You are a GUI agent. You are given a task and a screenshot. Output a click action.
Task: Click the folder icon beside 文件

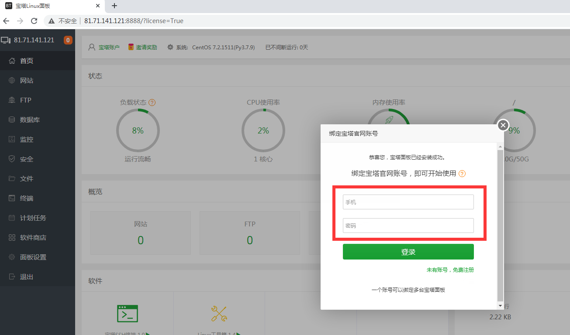click(x=12, y=178)
